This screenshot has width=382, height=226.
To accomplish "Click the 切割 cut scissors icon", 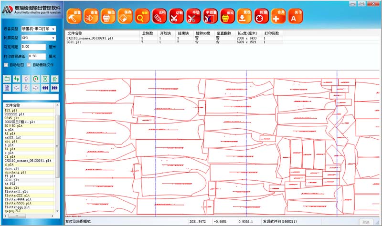I will [176, 16].
